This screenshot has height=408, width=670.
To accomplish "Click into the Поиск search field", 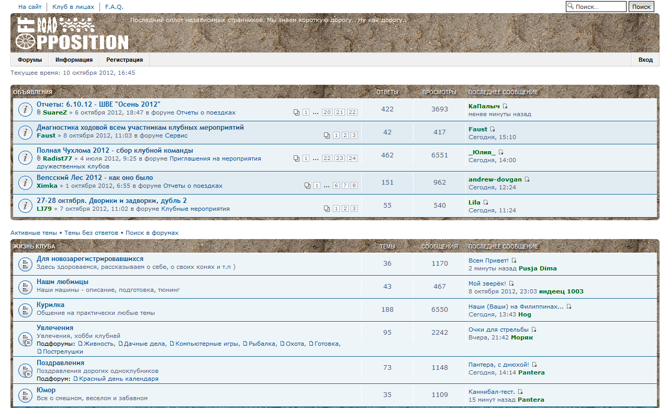I will [599, 7].
